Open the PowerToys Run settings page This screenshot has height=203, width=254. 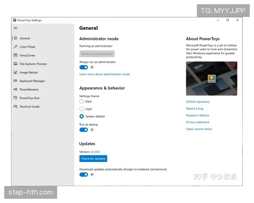(30, 98)
